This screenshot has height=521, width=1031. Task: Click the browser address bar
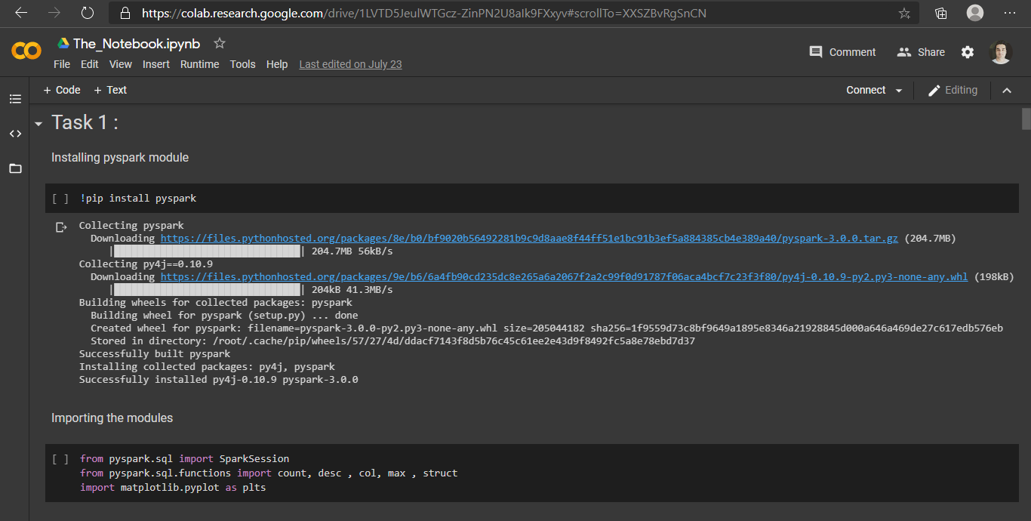pyautogui.click(x=498, y=13)
